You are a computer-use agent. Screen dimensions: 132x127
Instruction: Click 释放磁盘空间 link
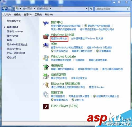(x=58, y=96)
